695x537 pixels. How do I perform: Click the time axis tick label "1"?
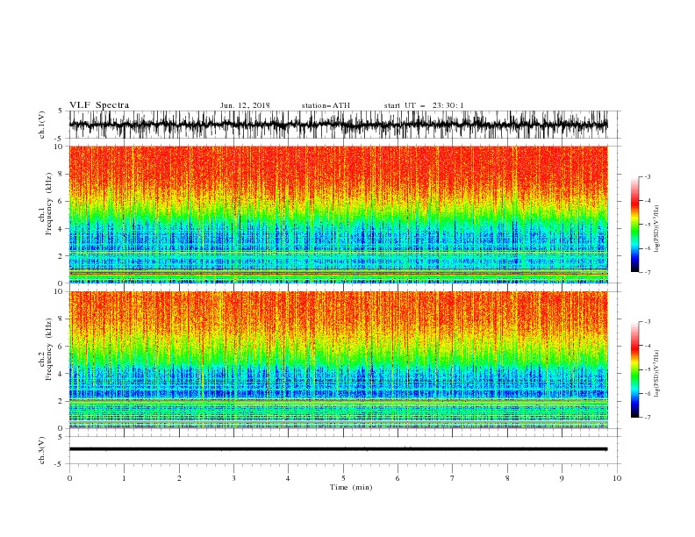click(124, 478)
